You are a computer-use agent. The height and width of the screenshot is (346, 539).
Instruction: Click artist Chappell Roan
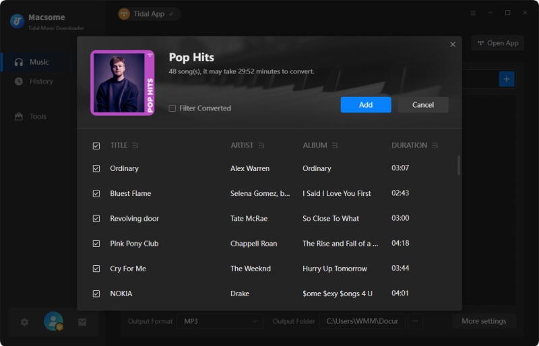coord(254,244)
